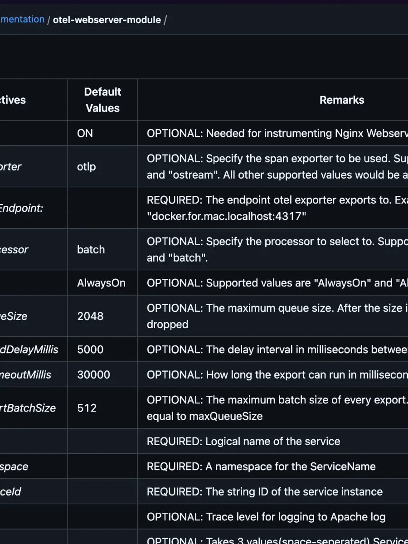The width and height of the screenshot is (408, 544).
Task: Click the remark about namespace for the ServiceName
Action: [261, 466]
